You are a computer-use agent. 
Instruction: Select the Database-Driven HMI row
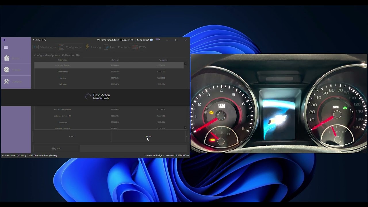[109, 116]
